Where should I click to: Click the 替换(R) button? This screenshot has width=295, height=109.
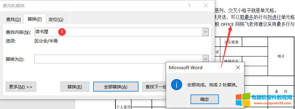(x=75, y=87)
